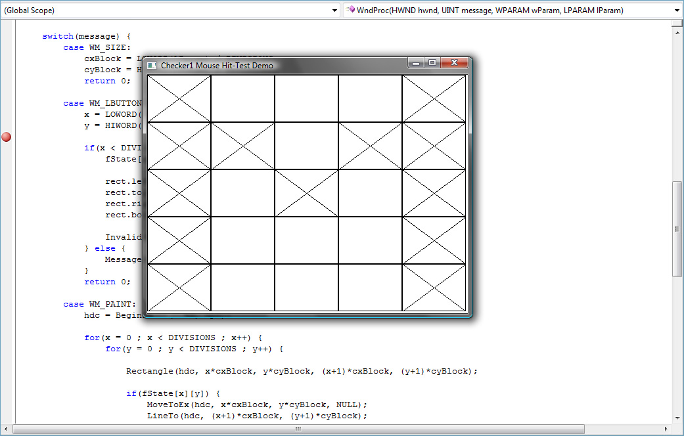Click the '} else {' line

tap(105, 248)
